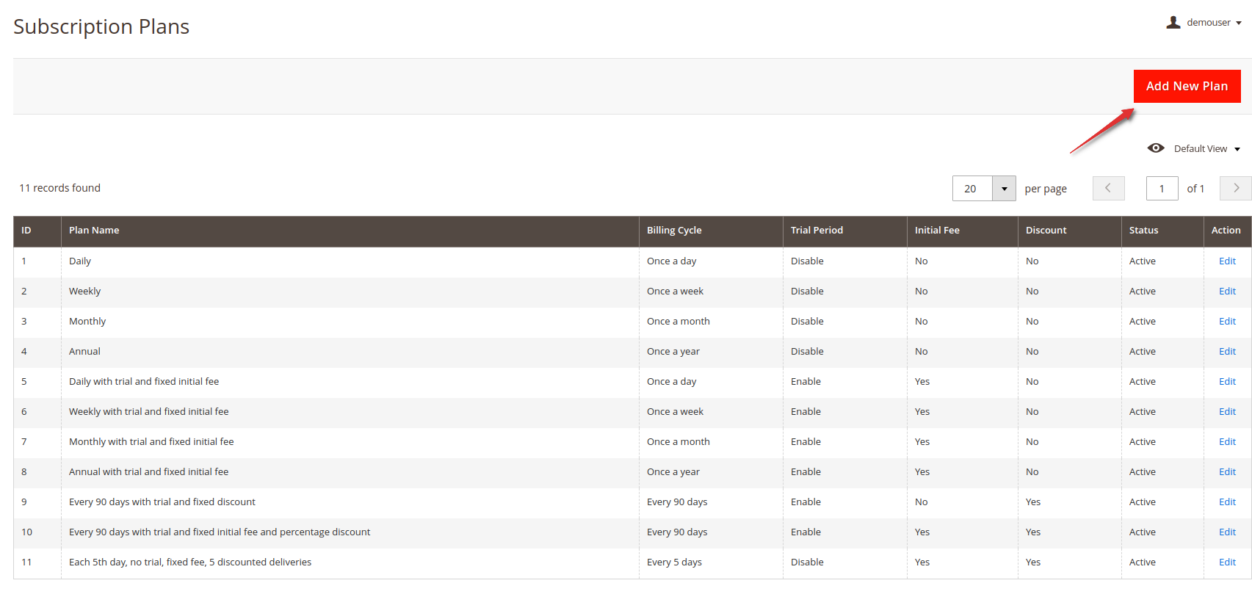Sort by the Status column header
The width and height of the screenshot is (1252, 608).
coord(1162,231)
